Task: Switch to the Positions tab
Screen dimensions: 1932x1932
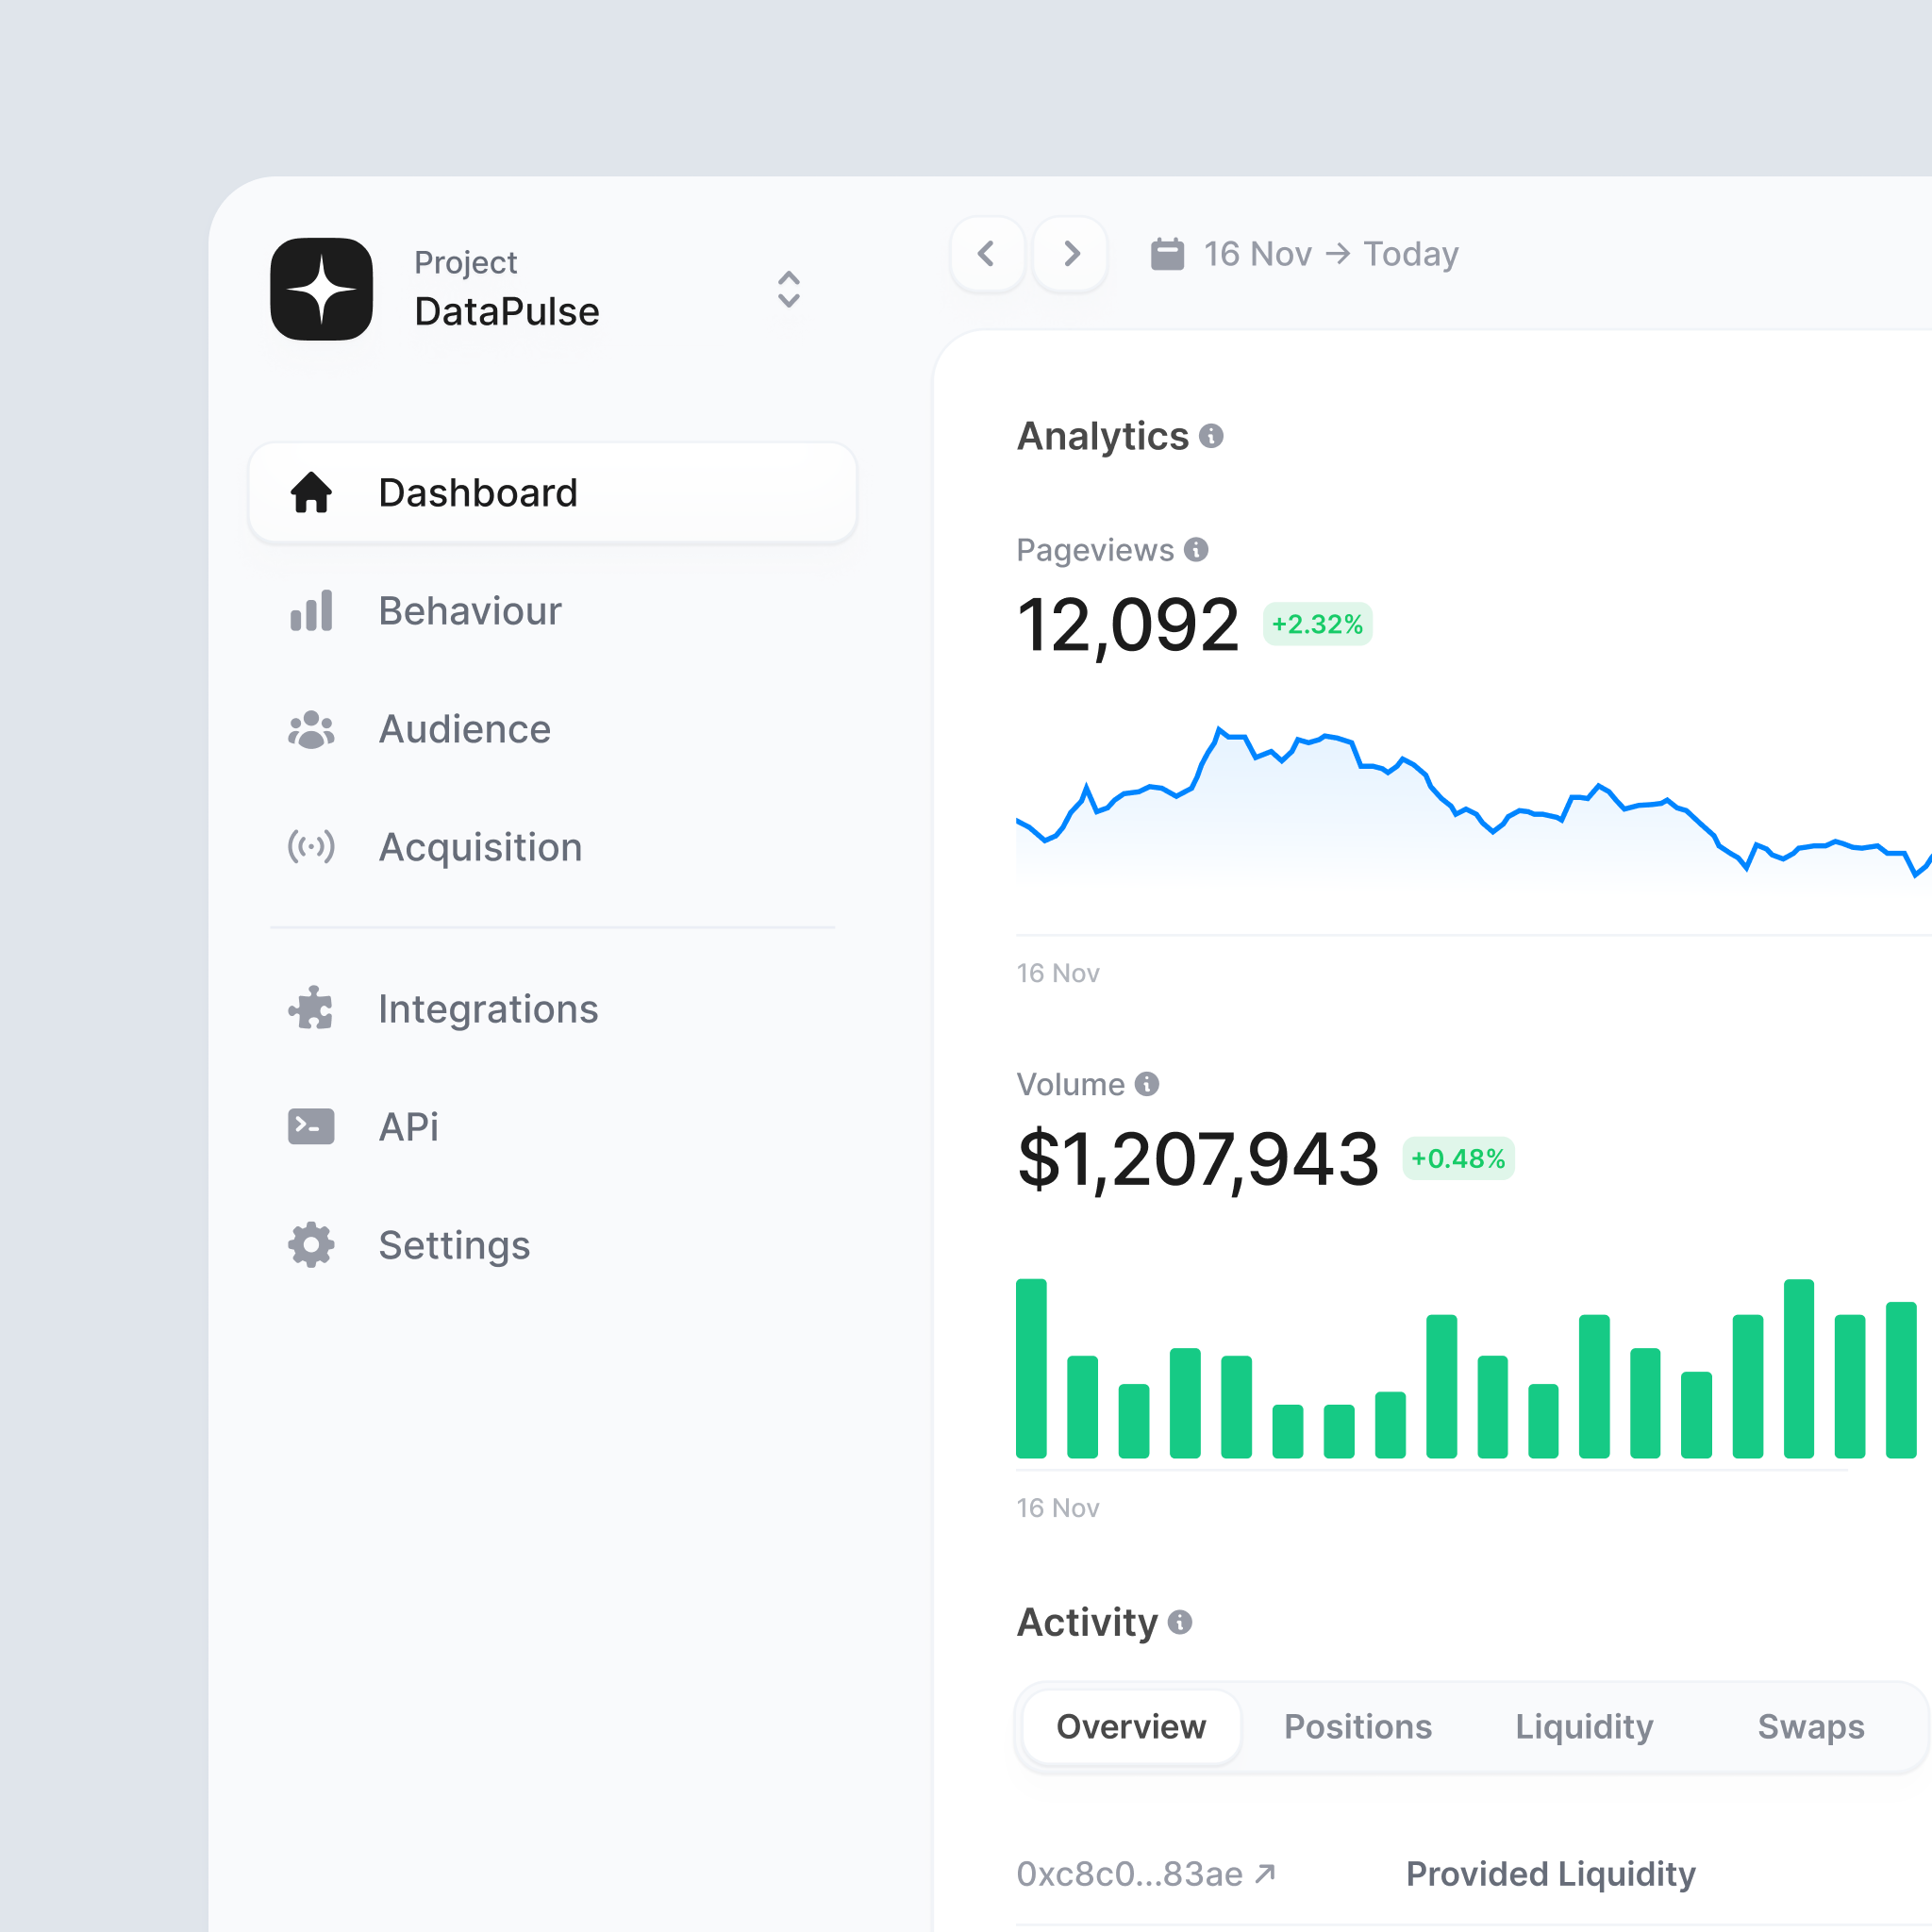Action: click(x=1358, y=1726)
